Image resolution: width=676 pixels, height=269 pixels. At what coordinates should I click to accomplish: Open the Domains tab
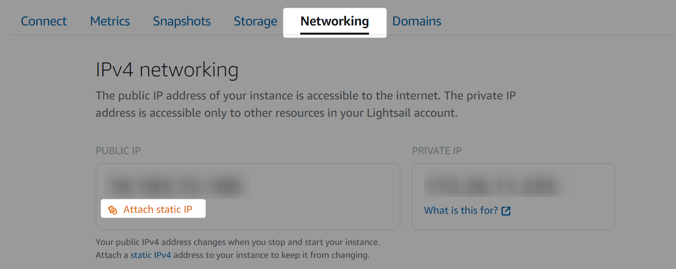pos(417,21)
